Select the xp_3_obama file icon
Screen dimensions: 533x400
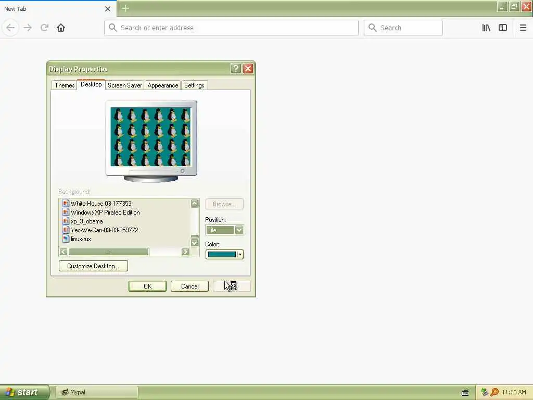pos(66,221)
